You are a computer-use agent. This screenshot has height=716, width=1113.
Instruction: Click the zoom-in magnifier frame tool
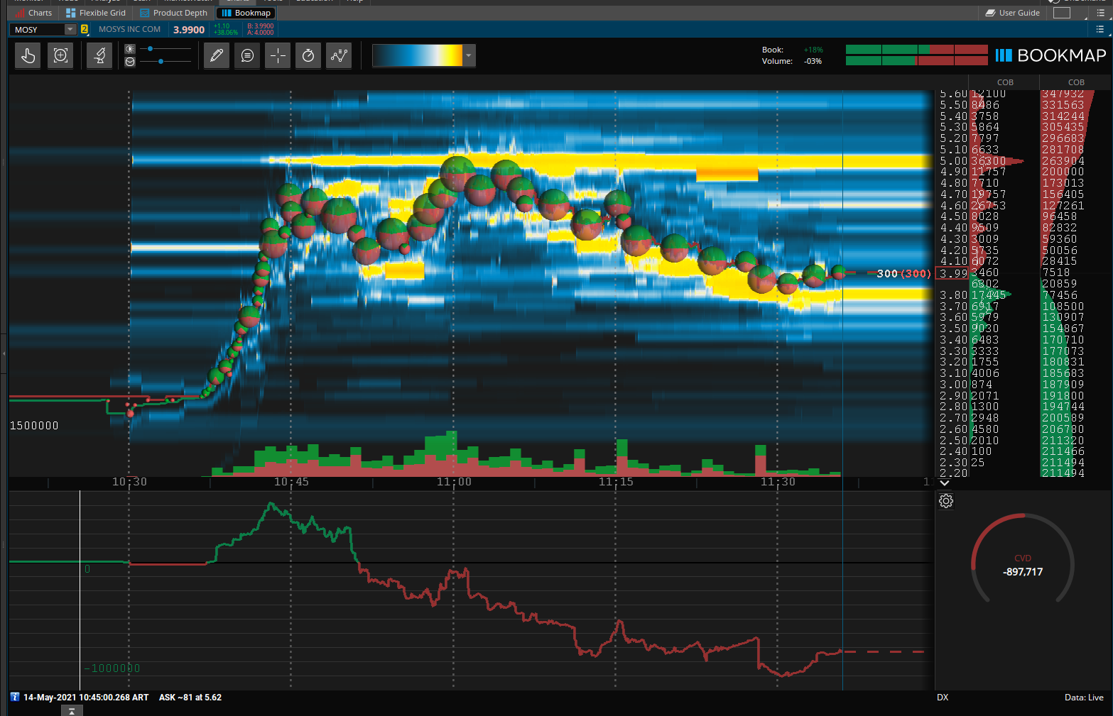click(x=60, y=55)
